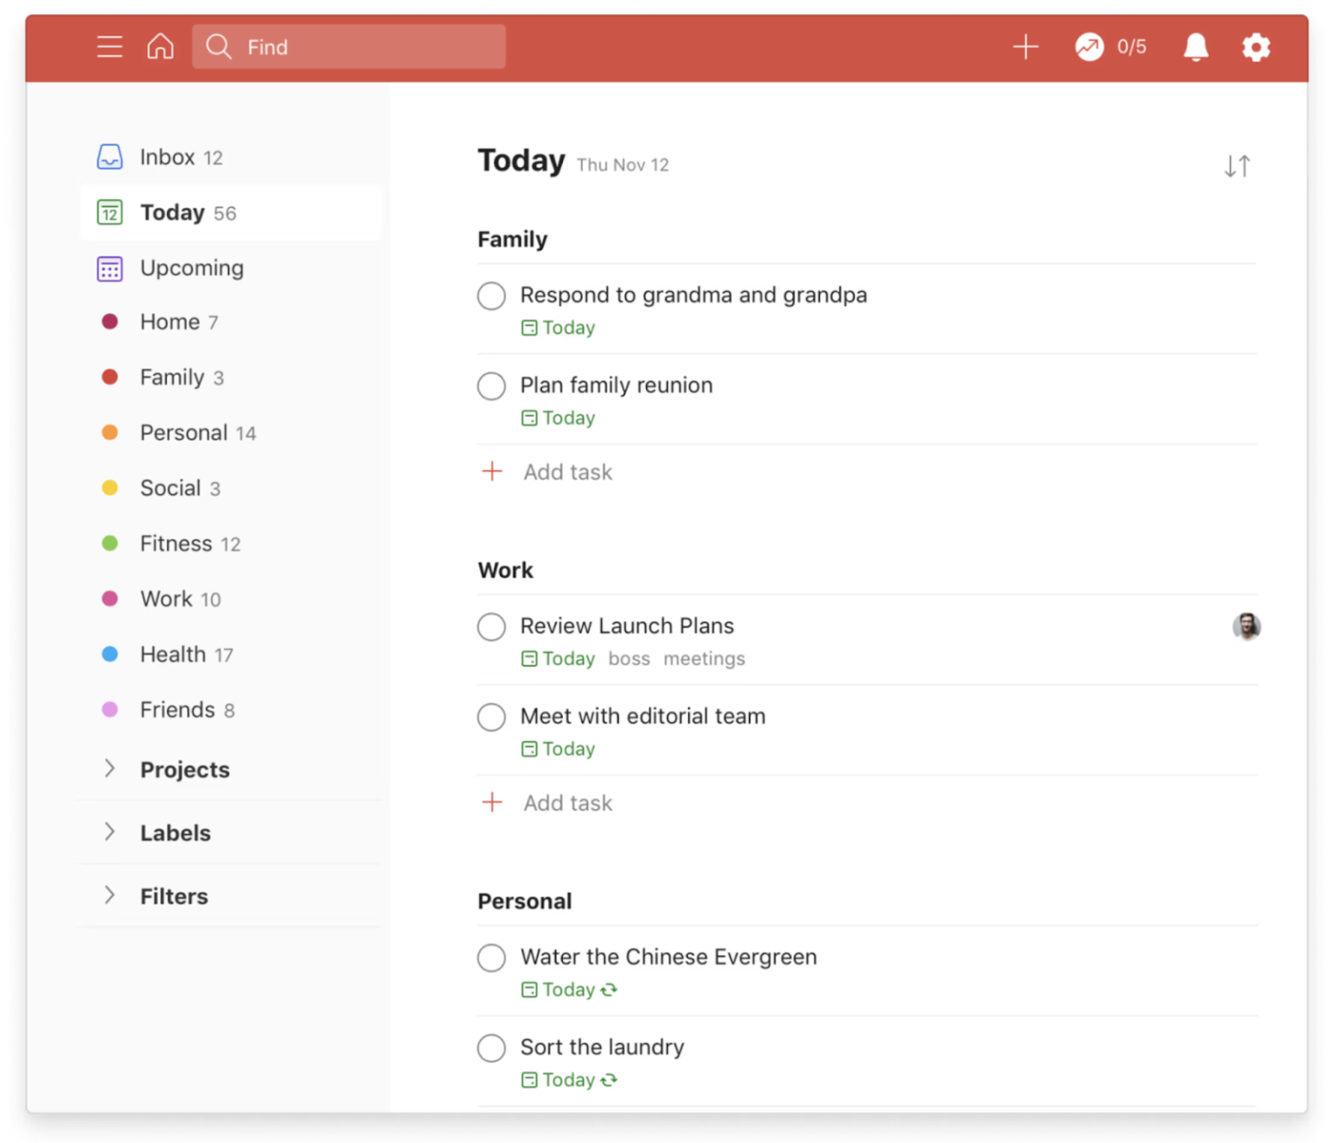Expand the Labels section

(109, 832)
